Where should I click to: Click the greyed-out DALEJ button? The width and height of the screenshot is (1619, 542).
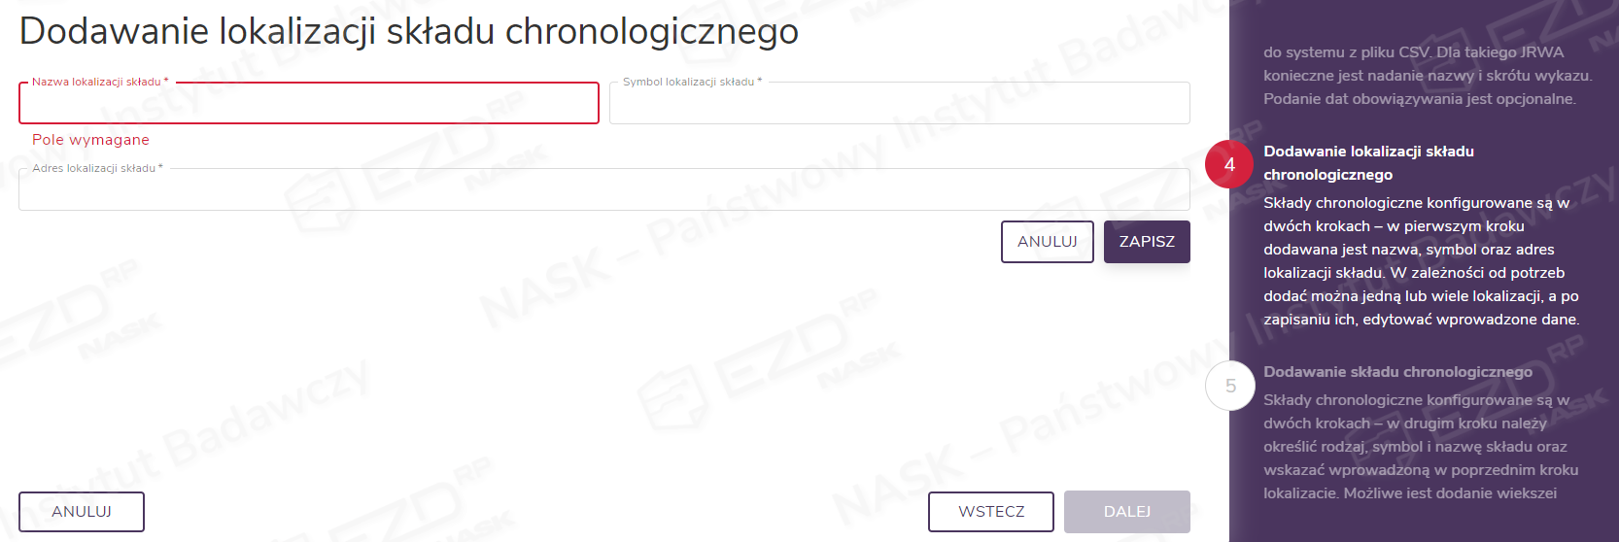1126,512
